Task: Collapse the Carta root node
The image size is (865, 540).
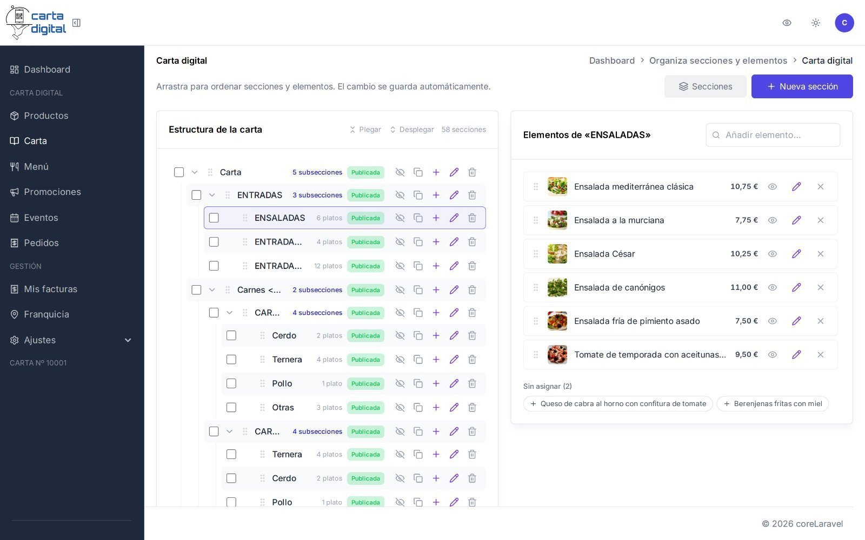Action: click(195, 172)
